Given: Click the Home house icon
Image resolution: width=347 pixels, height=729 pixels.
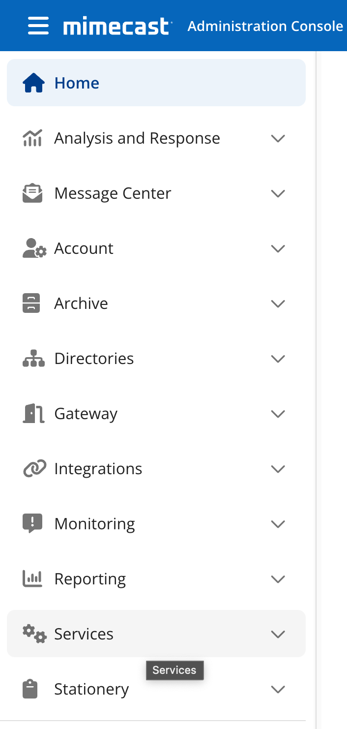Looking at the screenshot, I should point(34,83).
